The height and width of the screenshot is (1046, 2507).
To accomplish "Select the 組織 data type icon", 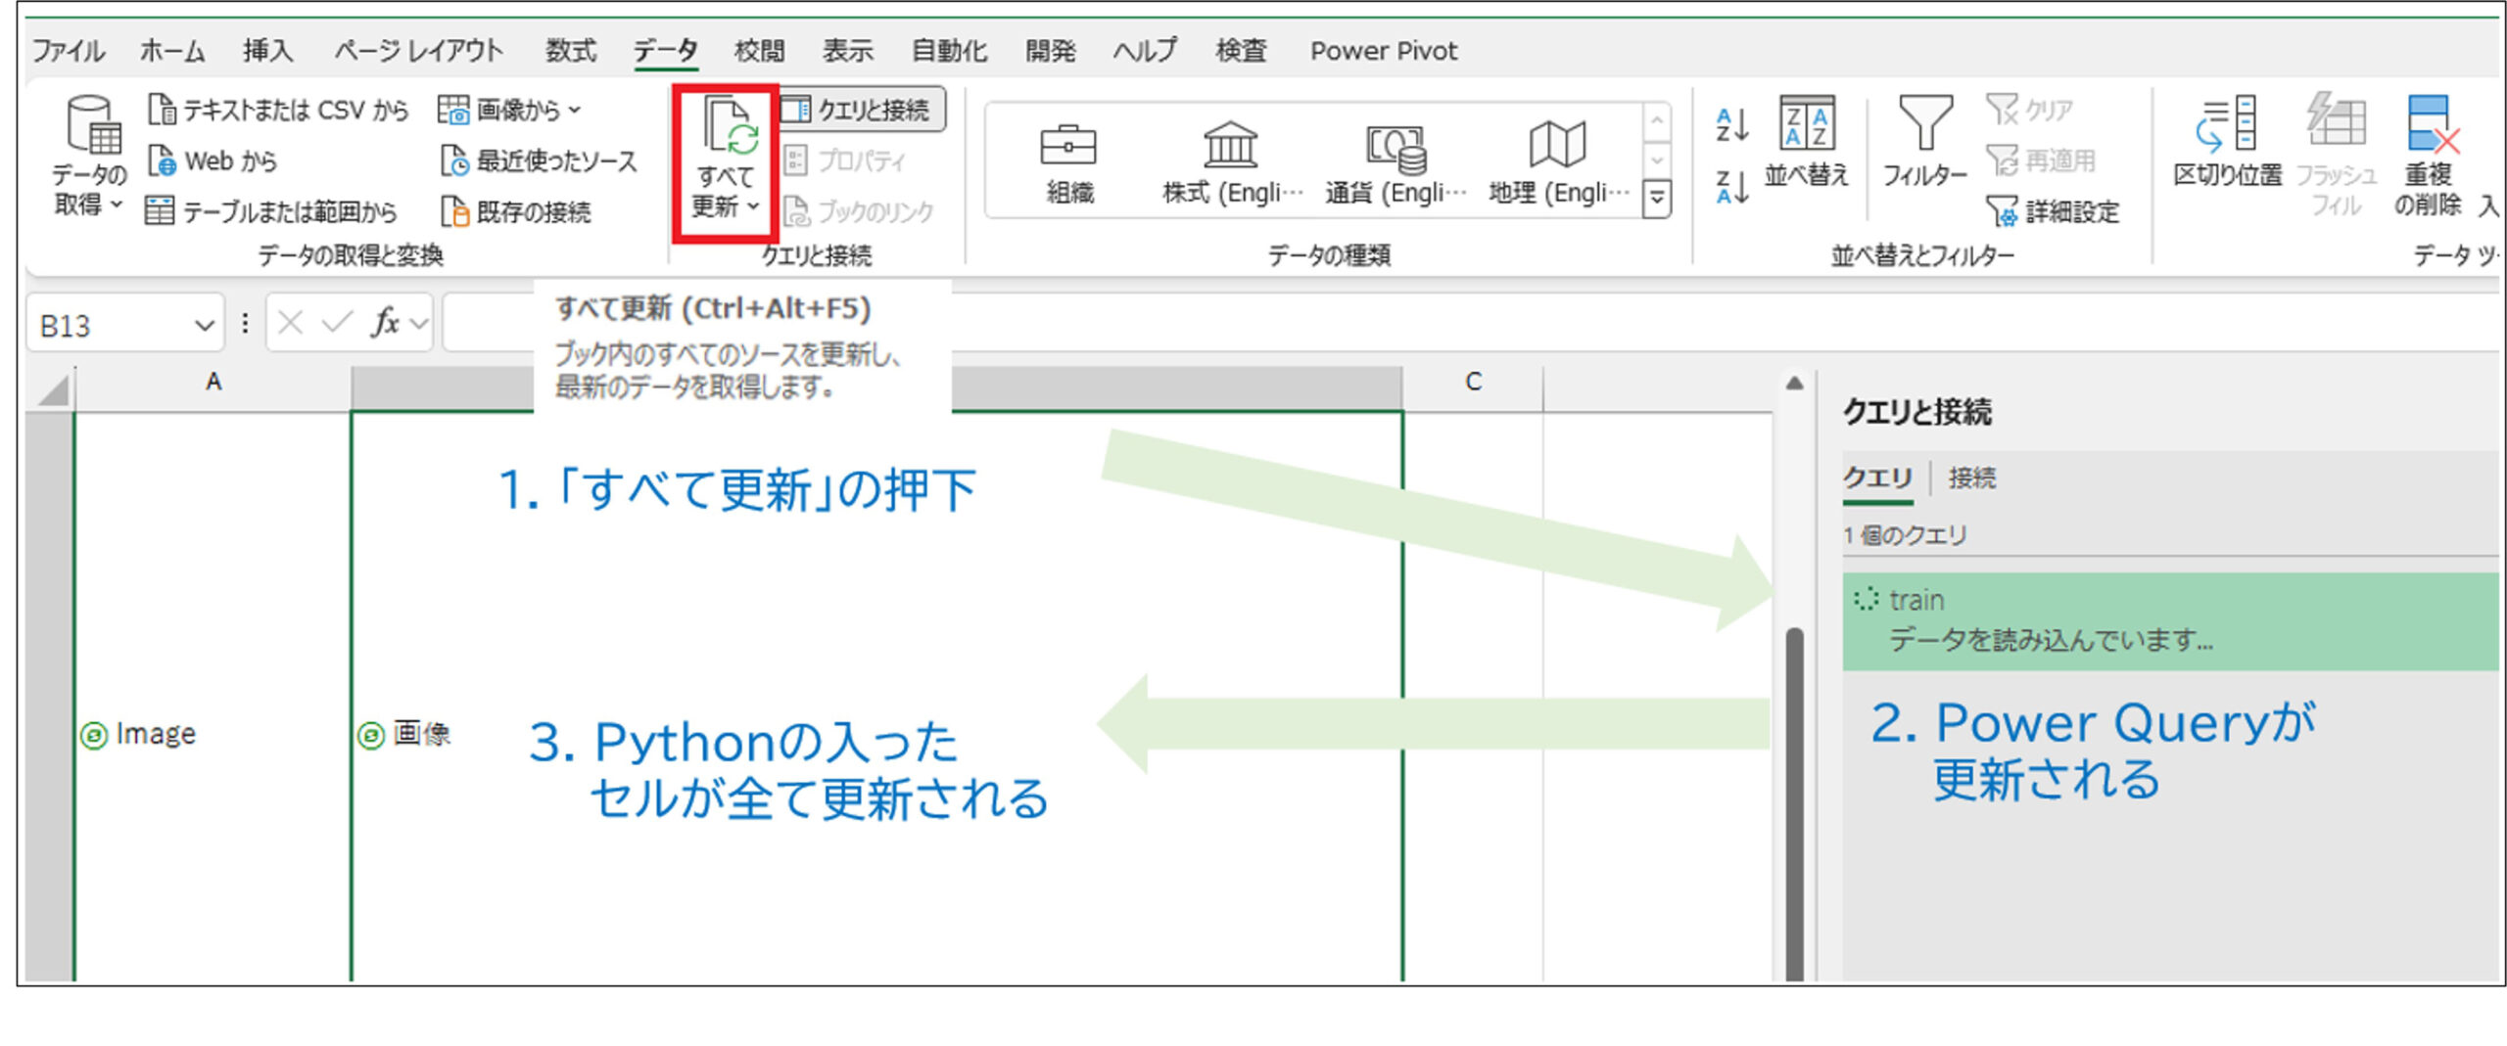I will tap(1068, 161).
